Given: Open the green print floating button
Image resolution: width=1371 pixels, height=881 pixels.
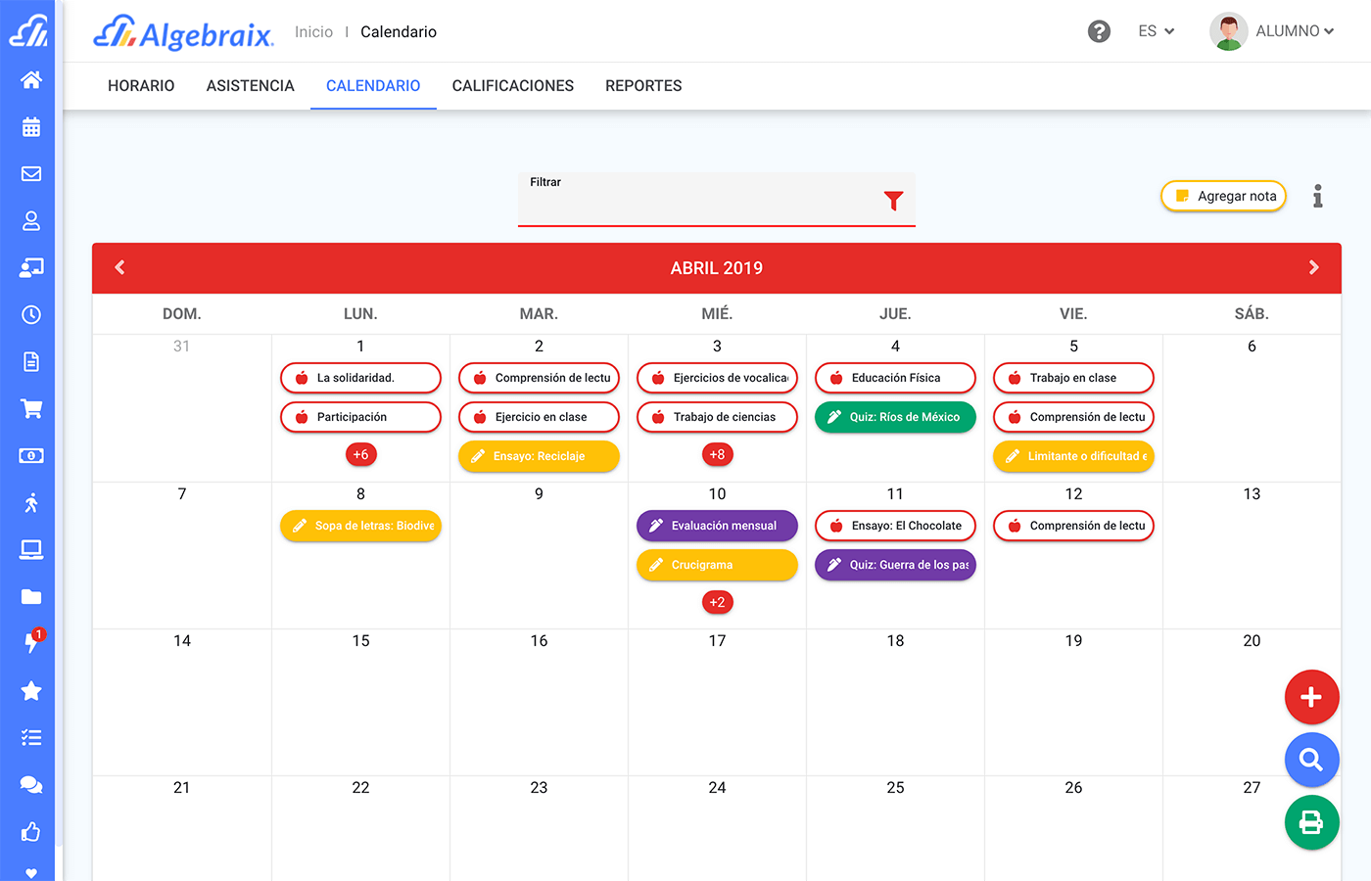Looking at the screenshot, I should [x=1311, y=822].
